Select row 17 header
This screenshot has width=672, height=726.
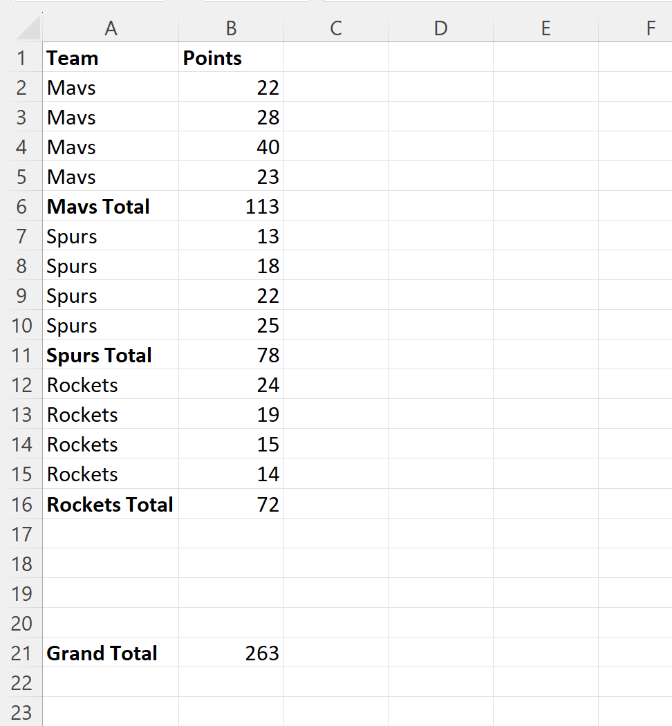click(21, 534)
